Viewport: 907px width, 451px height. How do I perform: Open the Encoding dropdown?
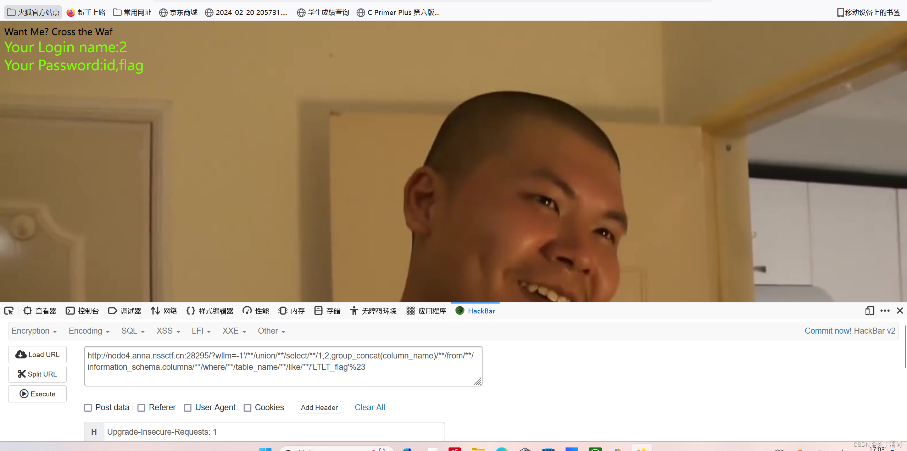coord(89,331)
